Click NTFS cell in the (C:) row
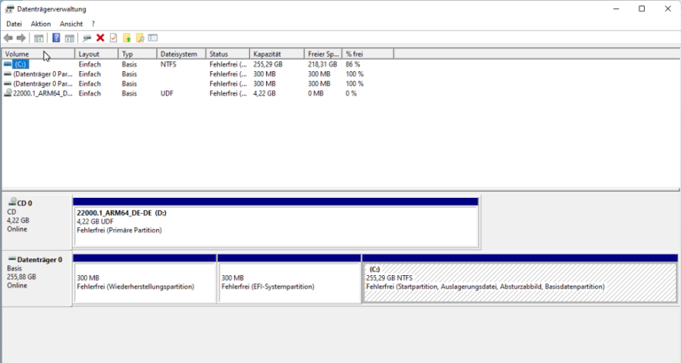The width and height of the screenshot is (682, 363). point(168,64)
